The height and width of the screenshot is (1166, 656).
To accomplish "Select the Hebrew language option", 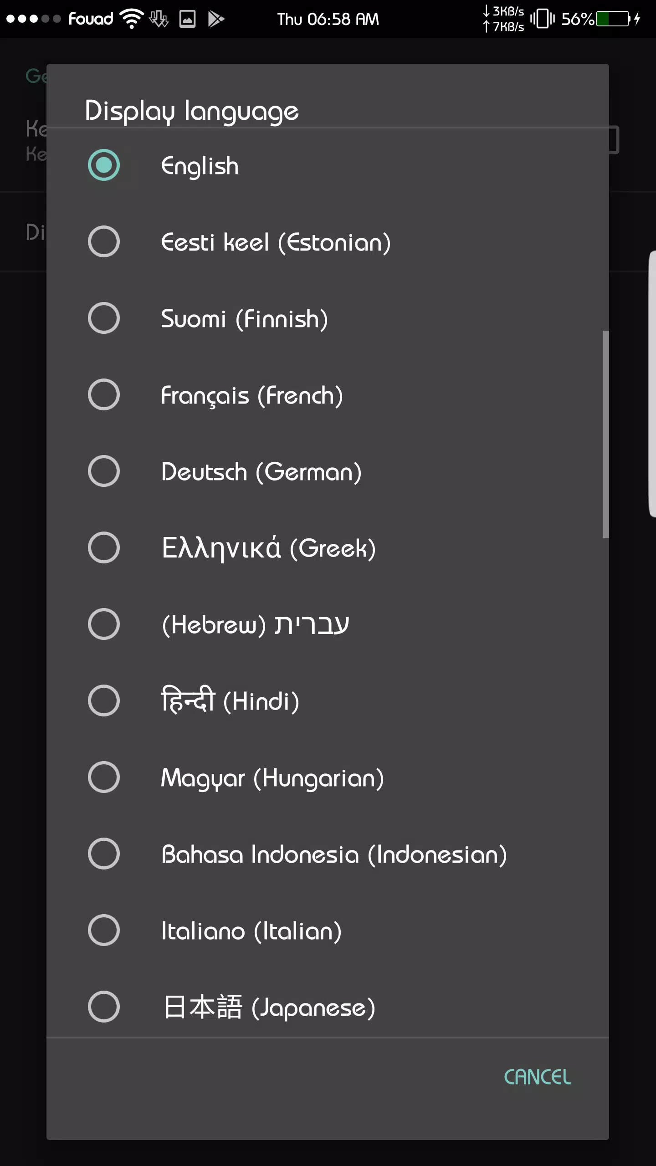I will [328, 624].
